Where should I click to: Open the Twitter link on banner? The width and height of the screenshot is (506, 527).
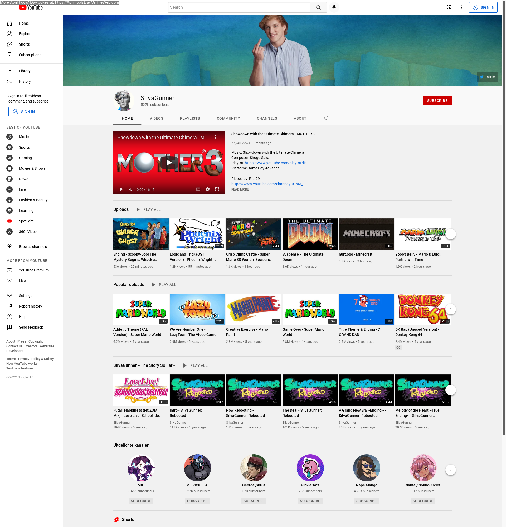pyautogui.click(x=487, y=77)
